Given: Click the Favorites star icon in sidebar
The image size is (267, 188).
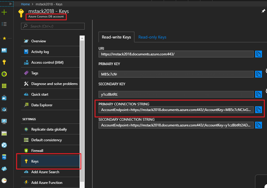Looking at the screenshot, I should [x=4, y=38].
